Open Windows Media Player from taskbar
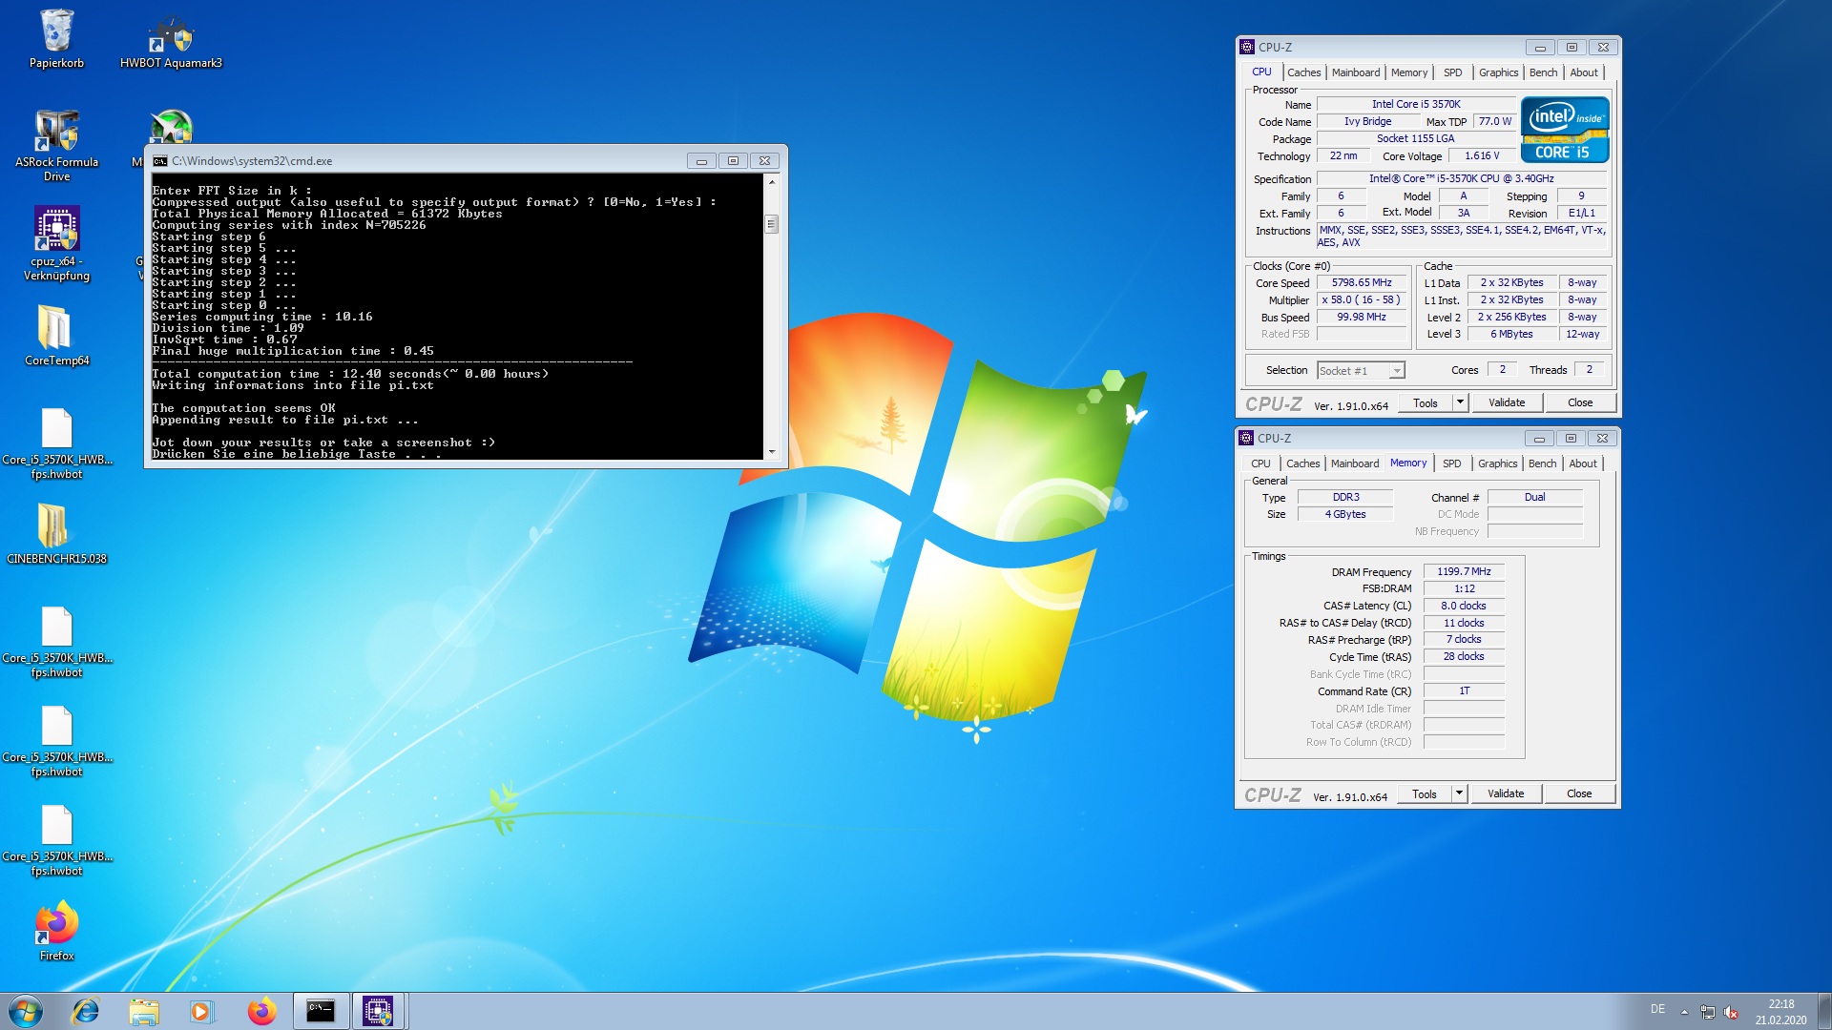1832x1030 pixels. pyautogui.click(x=201, y=1011)
